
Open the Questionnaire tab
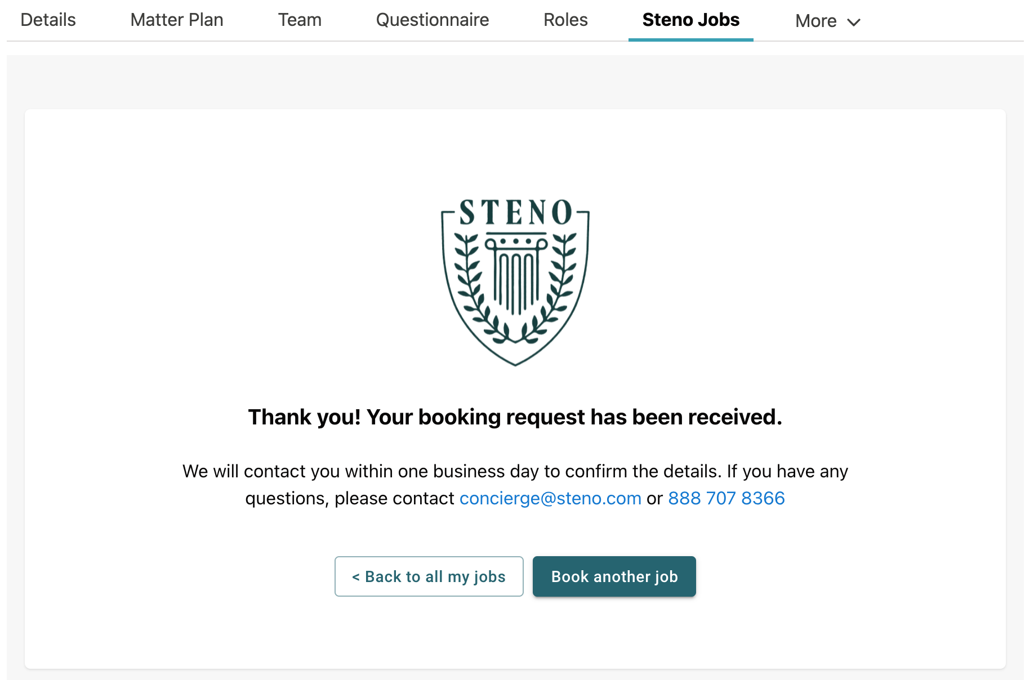pyautogui.click(x=433, y=20)
